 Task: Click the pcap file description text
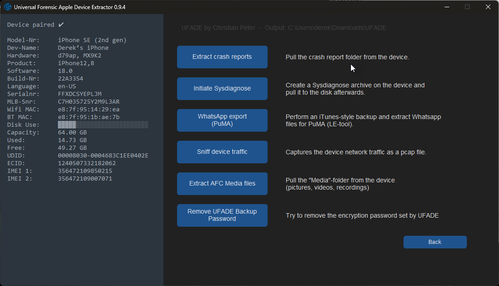[x=355, y=152]
